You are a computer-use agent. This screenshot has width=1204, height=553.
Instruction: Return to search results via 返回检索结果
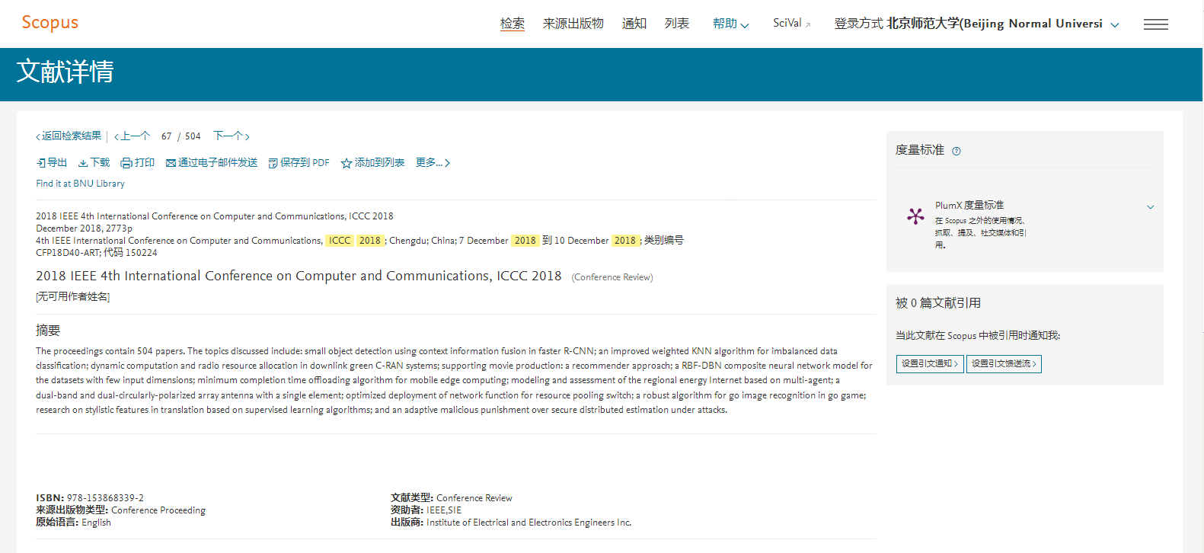pos(69,136)
